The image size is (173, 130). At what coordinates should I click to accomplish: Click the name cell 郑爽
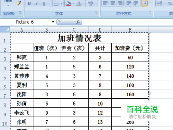pos(22,57)
